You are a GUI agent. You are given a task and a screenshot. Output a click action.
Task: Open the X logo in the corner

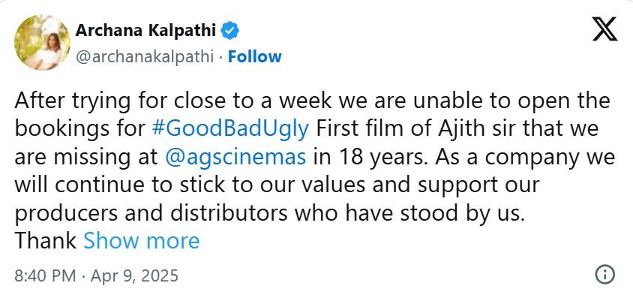coord(604,29)
